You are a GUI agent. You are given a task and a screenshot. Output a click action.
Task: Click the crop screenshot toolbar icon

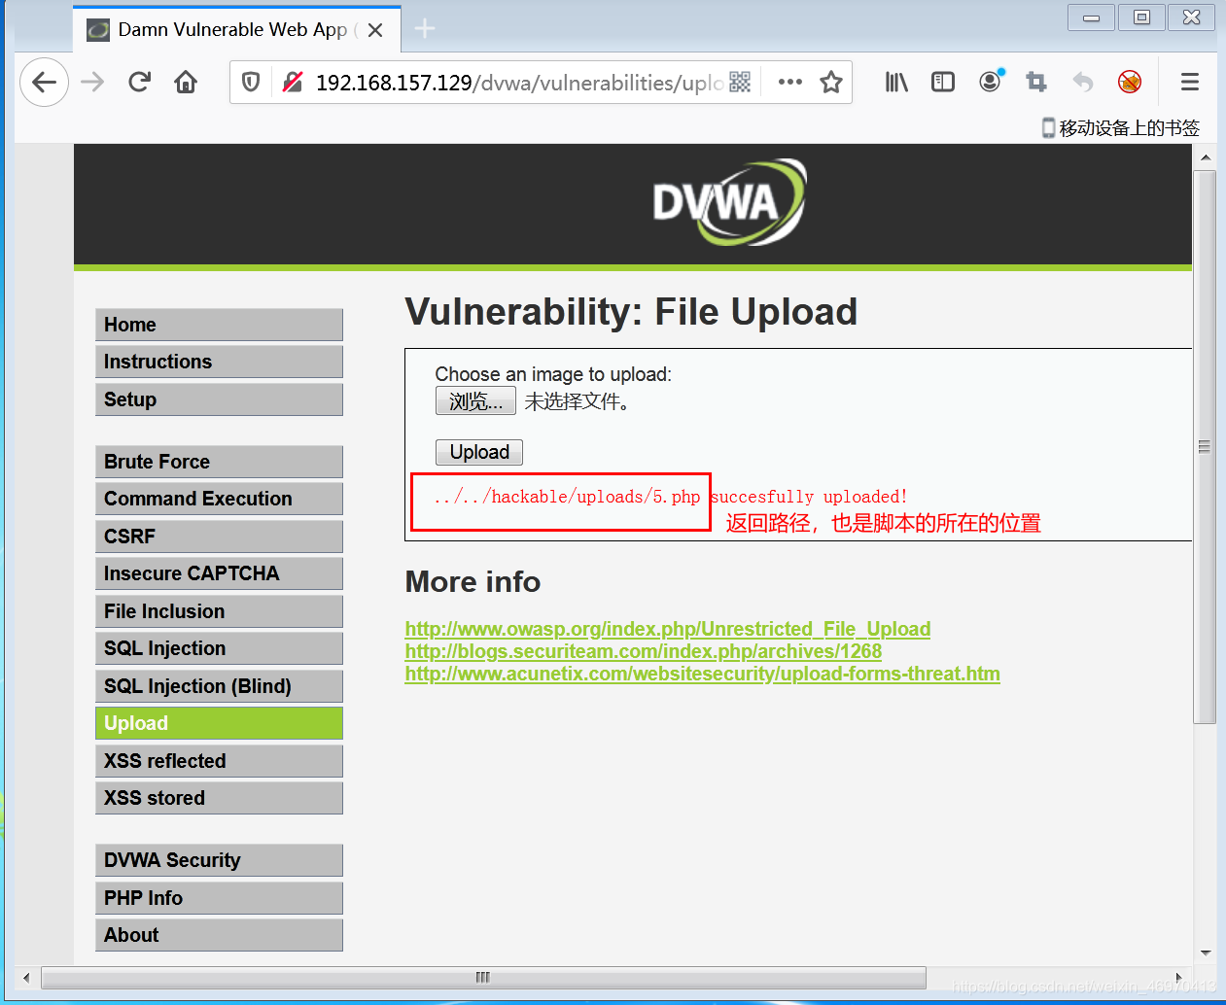[1036, 83]
